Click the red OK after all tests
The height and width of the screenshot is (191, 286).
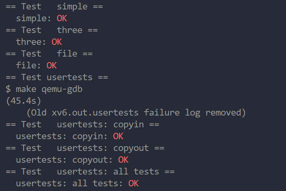134,184
